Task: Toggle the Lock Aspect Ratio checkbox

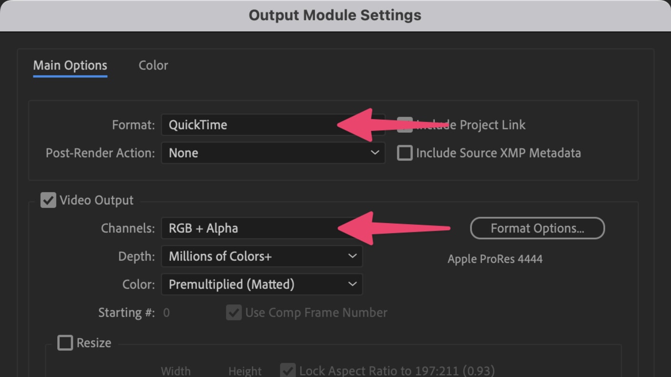Action: (288, 370)
